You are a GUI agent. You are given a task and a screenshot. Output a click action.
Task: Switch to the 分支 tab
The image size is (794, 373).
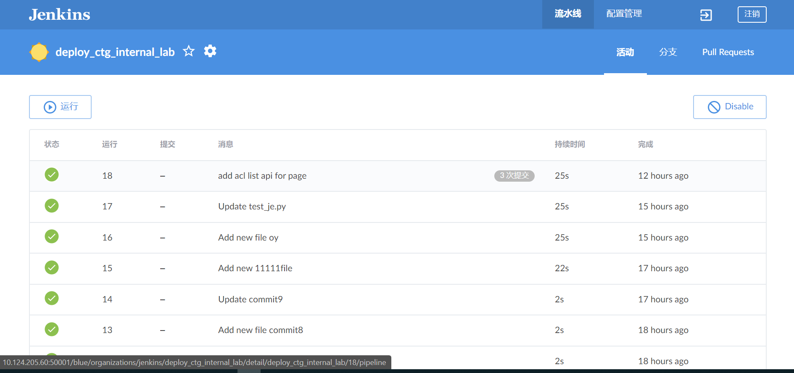(x=668, y=52)
